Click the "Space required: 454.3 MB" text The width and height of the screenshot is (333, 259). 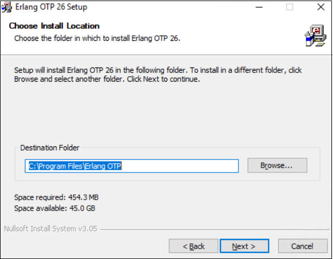coord(56,197)
